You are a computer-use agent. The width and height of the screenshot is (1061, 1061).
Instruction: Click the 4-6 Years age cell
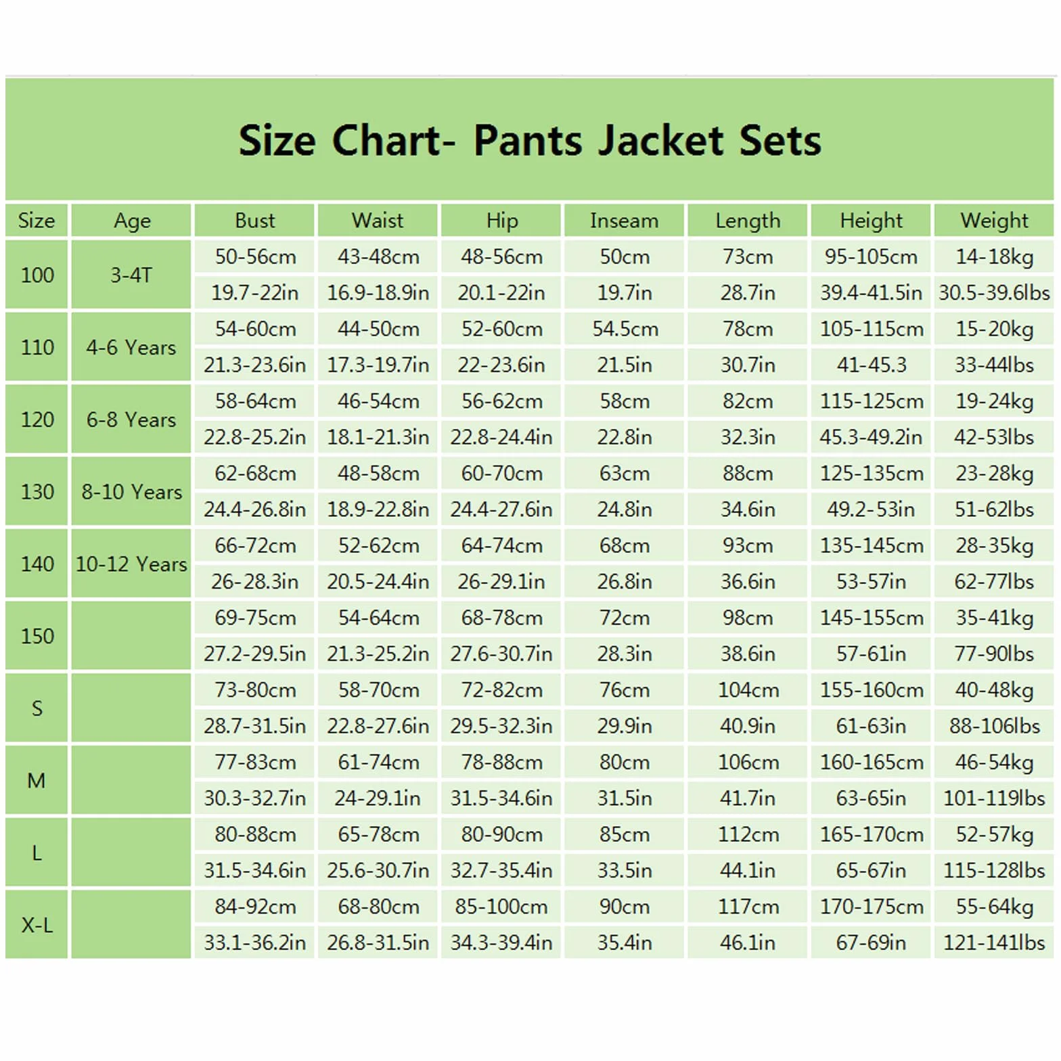tap(131, 347)
